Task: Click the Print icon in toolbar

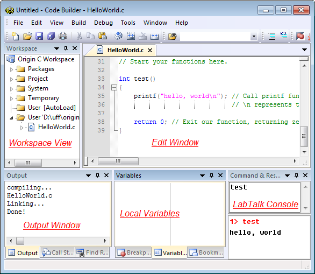Action: pos(63,36)
